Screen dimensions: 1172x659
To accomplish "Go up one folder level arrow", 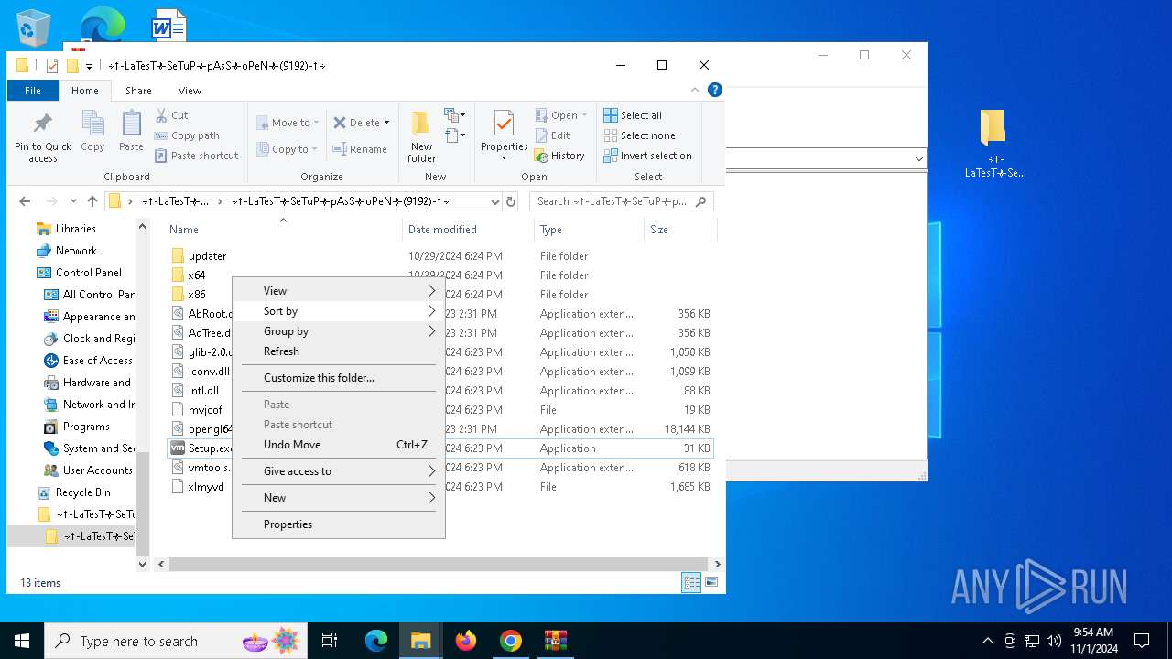I will pyautogui.click(x=92, y=201).
